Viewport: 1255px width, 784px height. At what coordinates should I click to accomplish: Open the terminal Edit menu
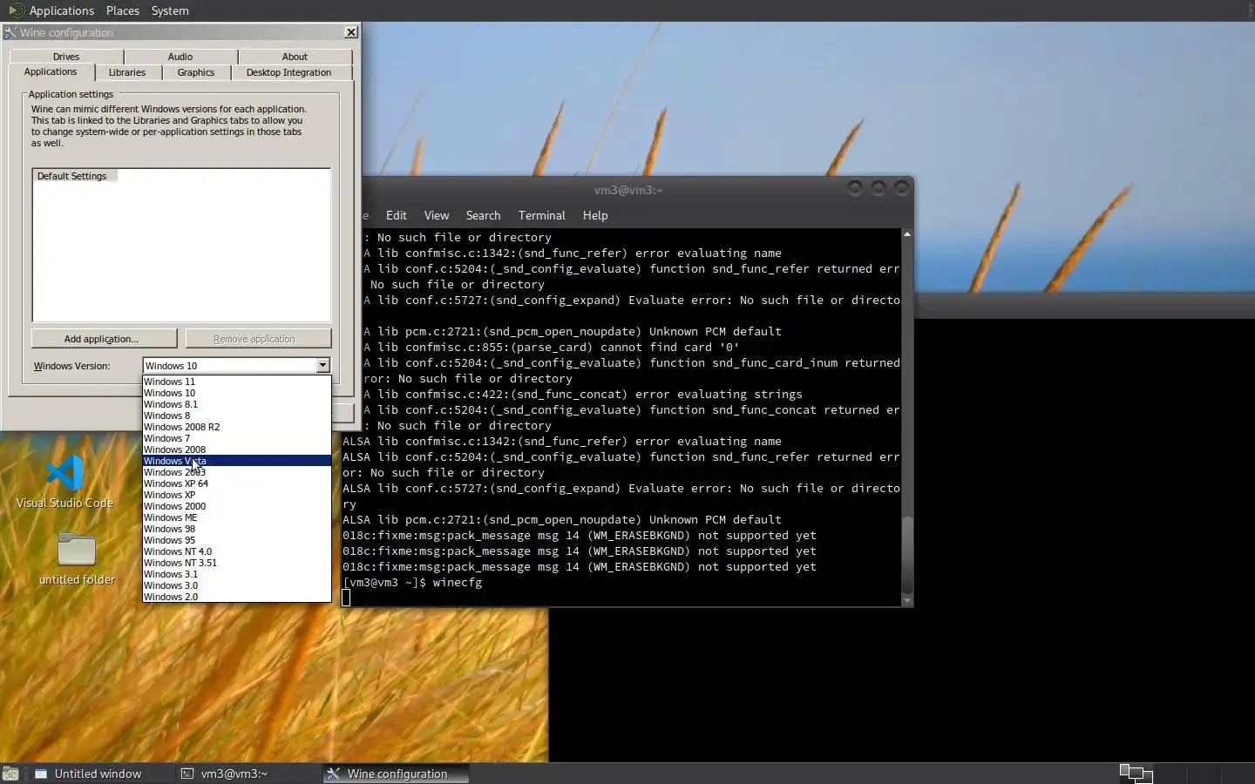[x=397, y=215]
